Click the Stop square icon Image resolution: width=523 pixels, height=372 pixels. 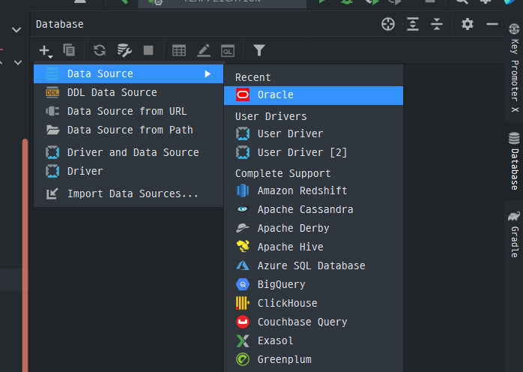click(148, 50)
